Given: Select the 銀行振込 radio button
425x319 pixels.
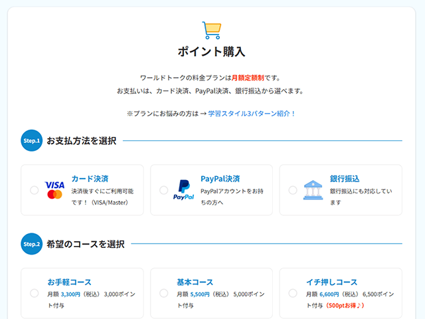Looking at the screenshot, I should [x=293, y=190].
